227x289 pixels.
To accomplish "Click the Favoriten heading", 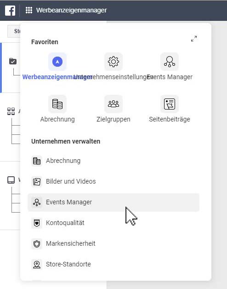I will coord(45,42).
